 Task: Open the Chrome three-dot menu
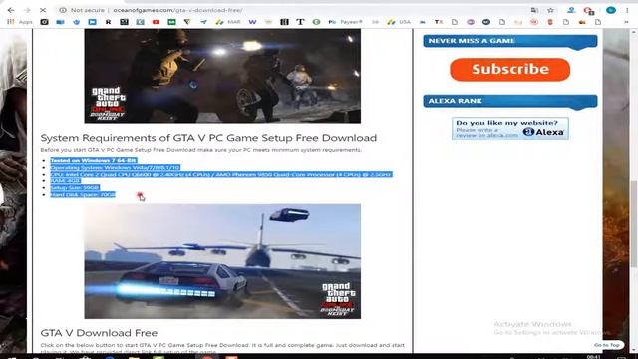(x=627, y=10)
